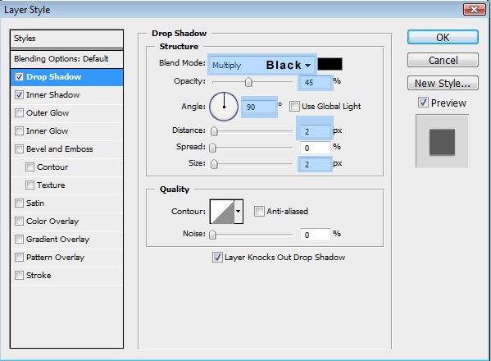
Task: Click the Opacity slider handle
Action: tap(248, 82)
